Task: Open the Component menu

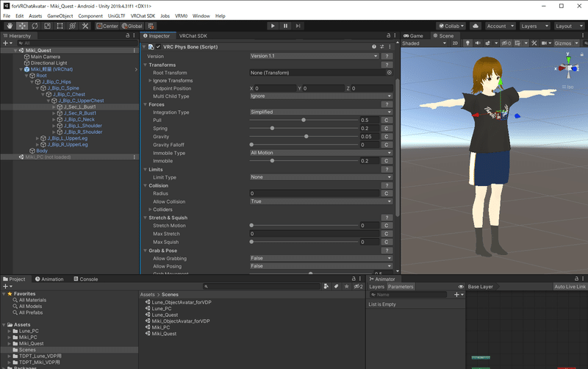Action: [x=90, y=15]
